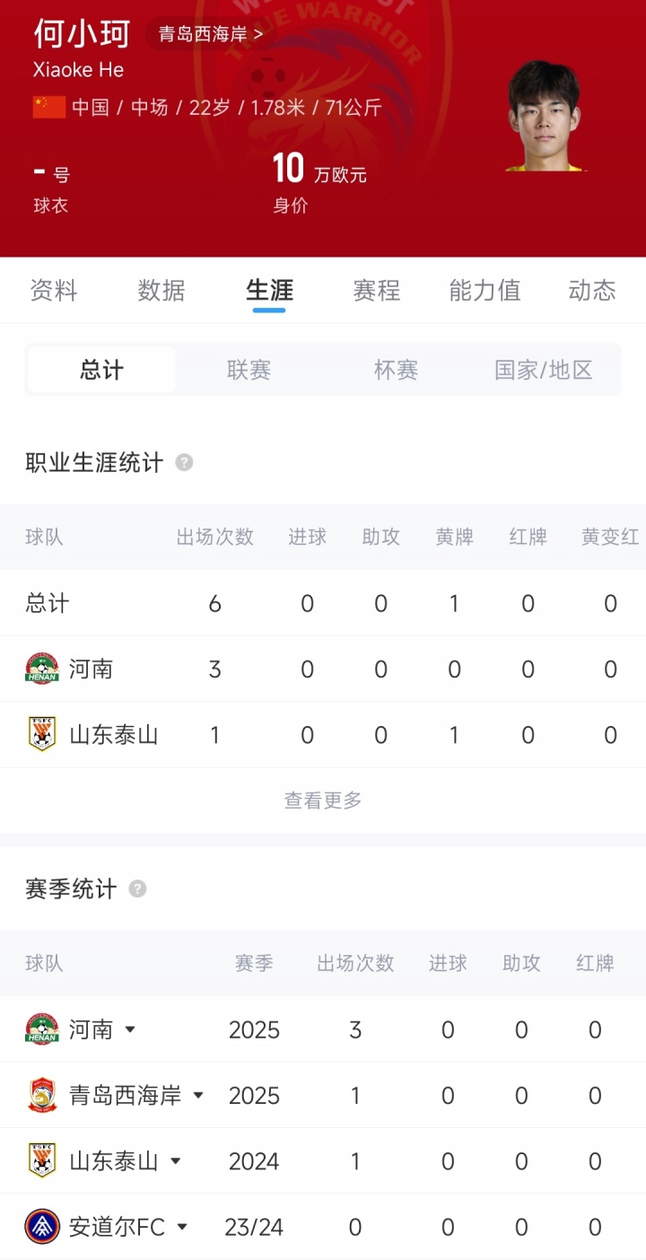This screenshot has height=1260, width=646.
Task: Select the 杯赛 filter segment
Action: point(396,370)
